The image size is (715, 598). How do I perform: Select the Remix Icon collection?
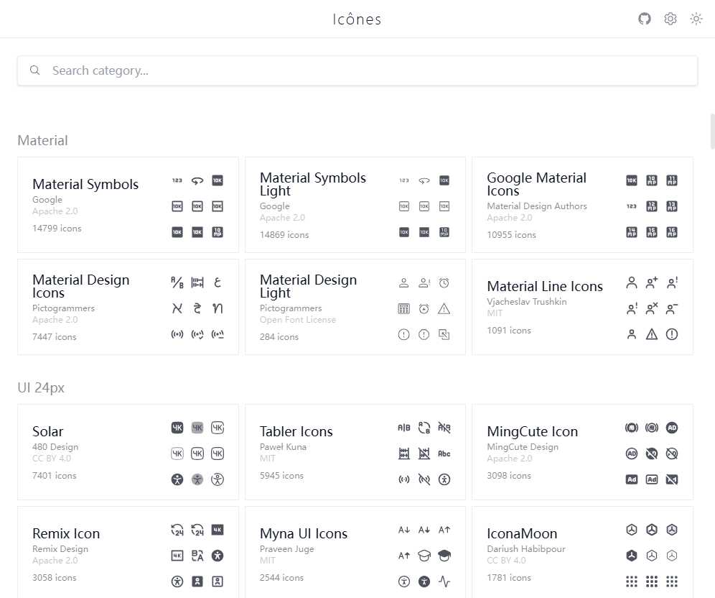click(66, 533)
